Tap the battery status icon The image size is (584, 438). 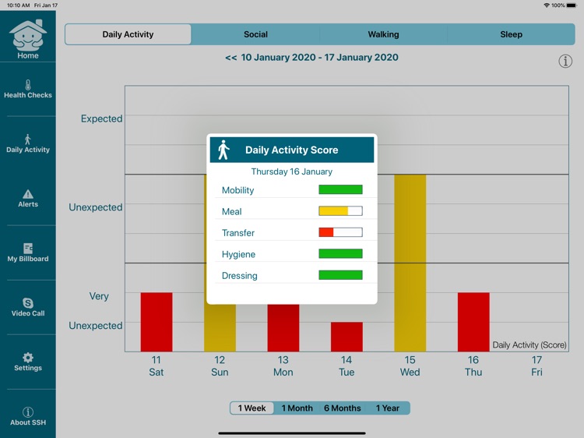572,5
